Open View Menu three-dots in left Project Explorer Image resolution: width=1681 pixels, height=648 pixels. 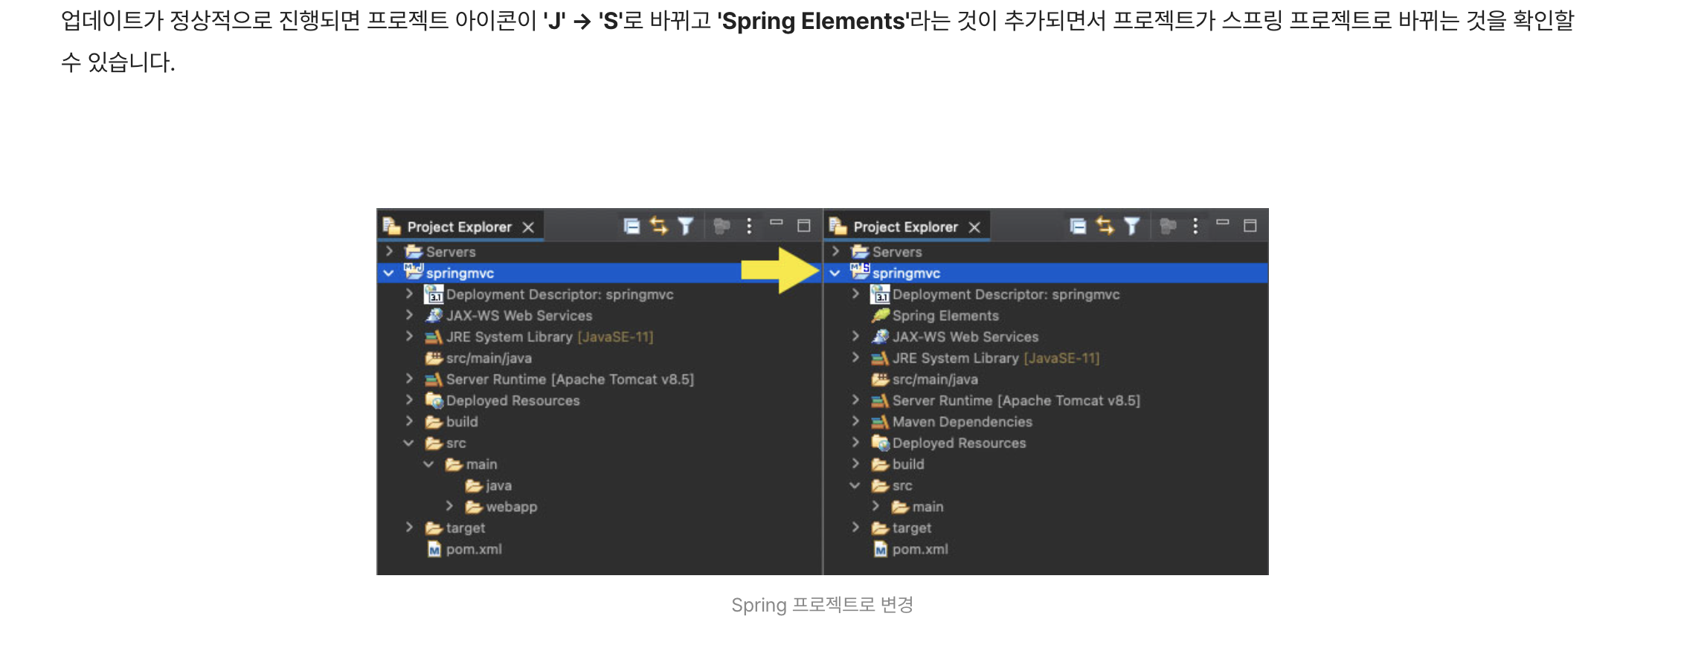[749, 226]
